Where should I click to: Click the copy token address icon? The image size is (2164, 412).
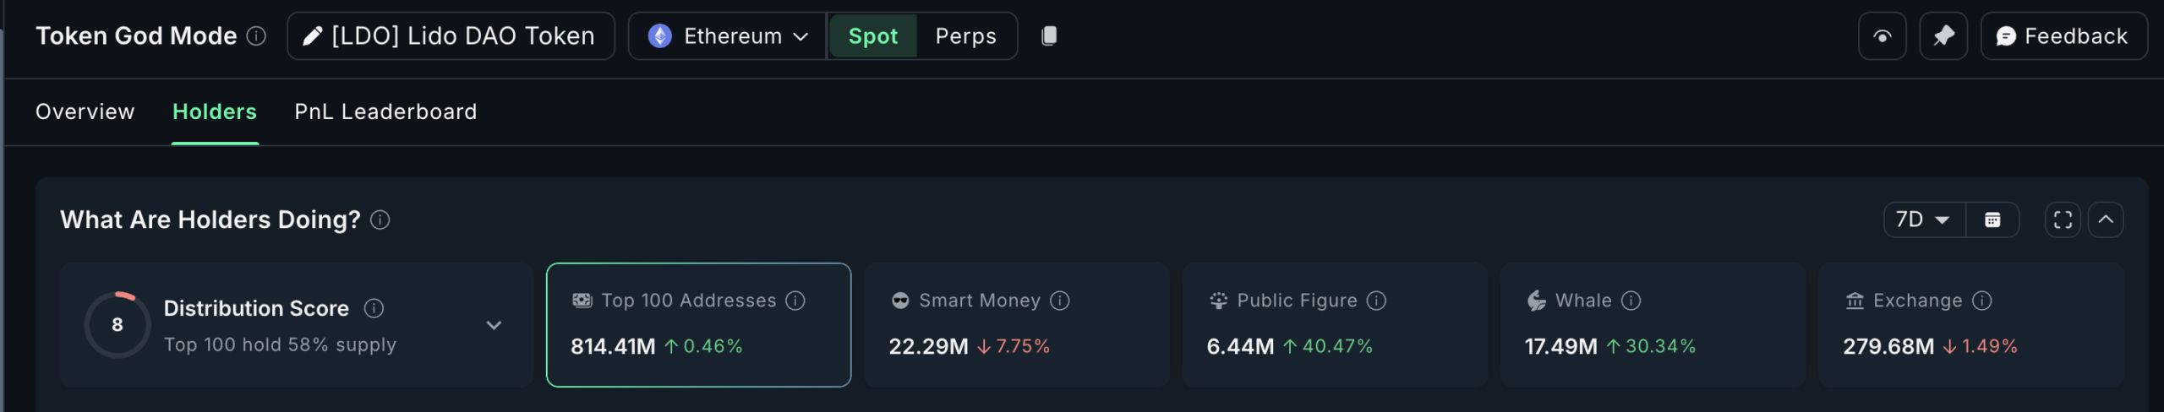(x=1049, y=35)
